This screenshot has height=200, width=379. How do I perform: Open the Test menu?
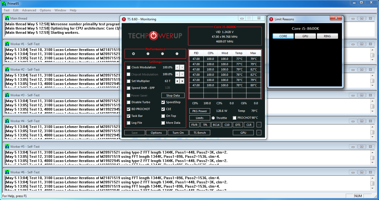coord(7,10)
